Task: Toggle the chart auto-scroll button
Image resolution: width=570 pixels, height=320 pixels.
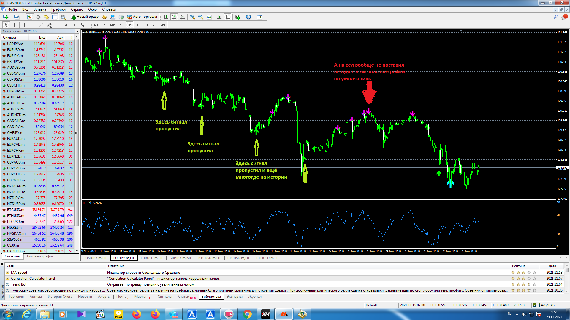Action: [x=219, y=17]
